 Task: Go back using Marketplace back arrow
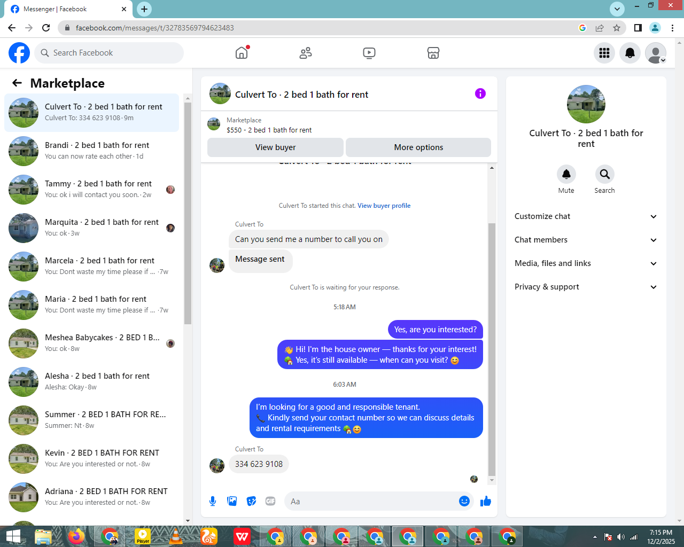(17, 83)
